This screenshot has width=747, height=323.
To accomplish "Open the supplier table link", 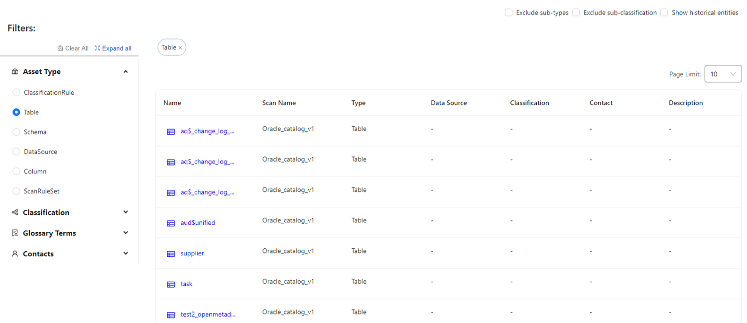I will tap(192, 253).
